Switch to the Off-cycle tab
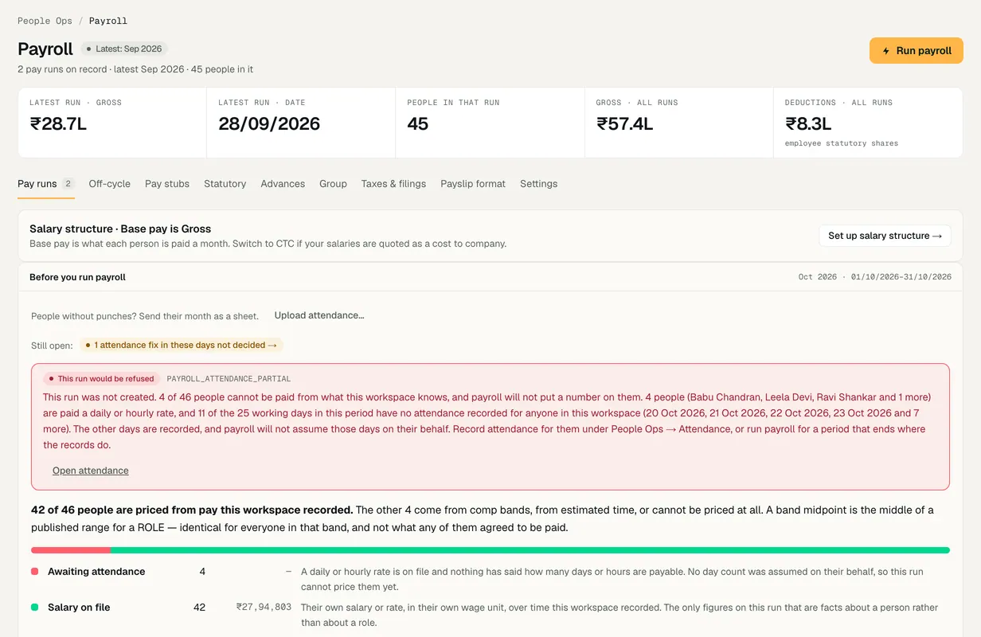Viewport: 981px width, 637px height. pos(110,184)
